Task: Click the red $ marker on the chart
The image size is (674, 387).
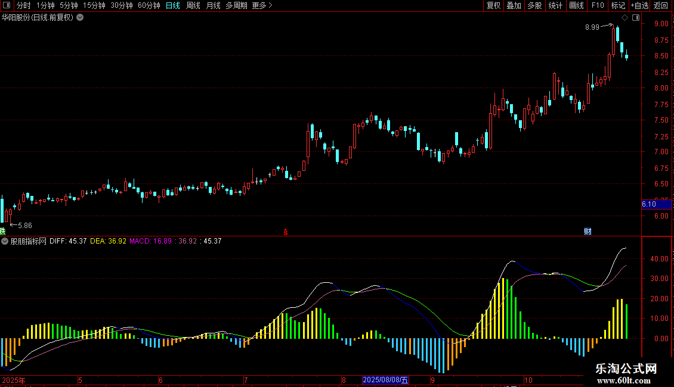Action: coord(286,231)
